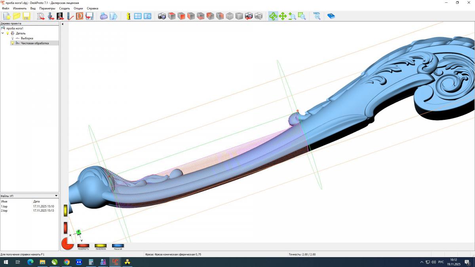Click the zoom window selection icon
Image resolution: width=475 pixels, height=267 pixels.
[302, 16]
